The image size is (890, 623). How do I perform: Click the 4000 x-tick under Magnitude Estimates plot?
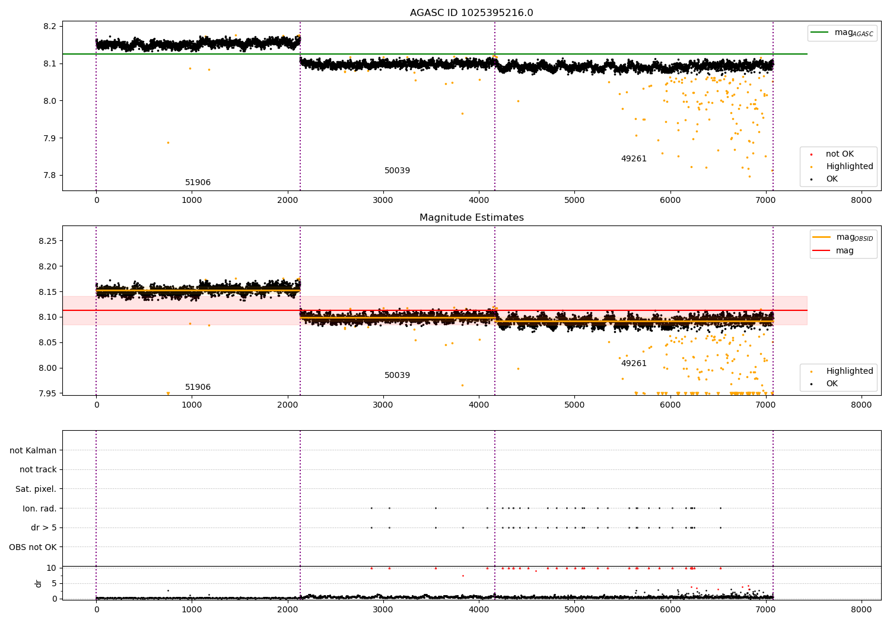click(479, 405)
